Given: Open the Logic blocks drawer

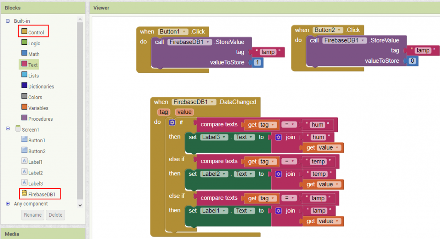Looking at the screenshot, I should point(31,43).
